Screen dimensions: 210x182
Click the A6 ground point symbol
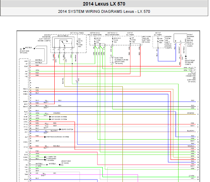(186, 56)
